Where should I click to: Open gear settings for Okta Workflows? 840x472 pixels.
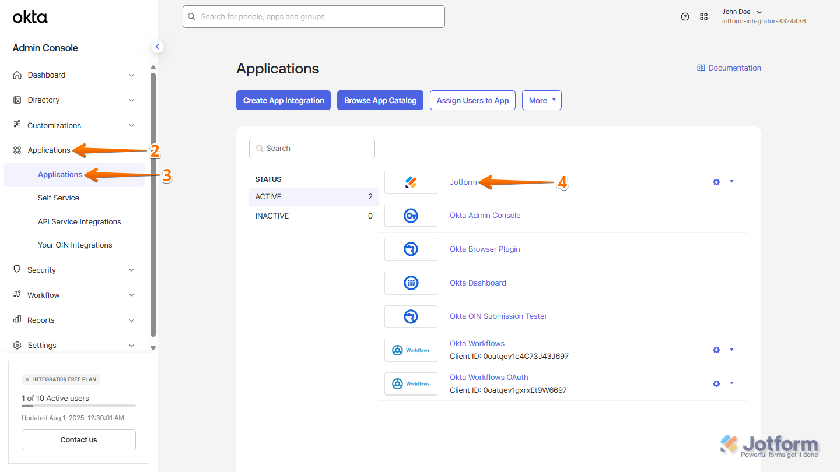click(716, 350)
